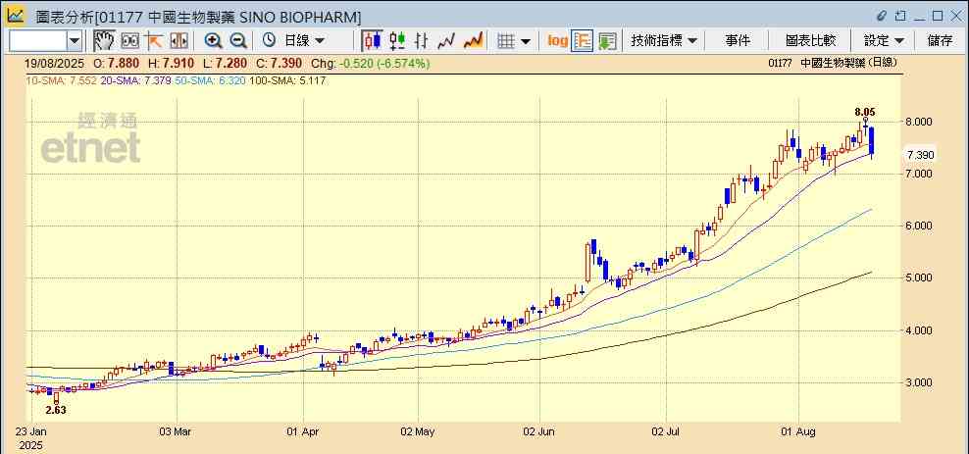Open the grid options dropdown arrow
This screenshot has height=454, width=969.
coord(526,41)
